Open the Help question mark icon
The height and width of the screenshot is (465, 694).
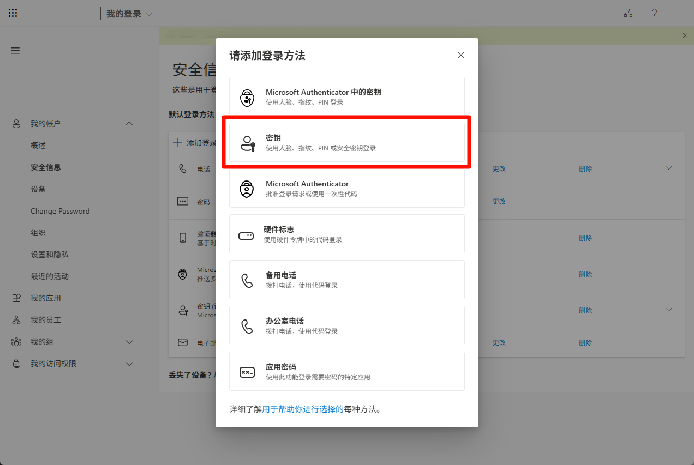[x=655, y=14]
